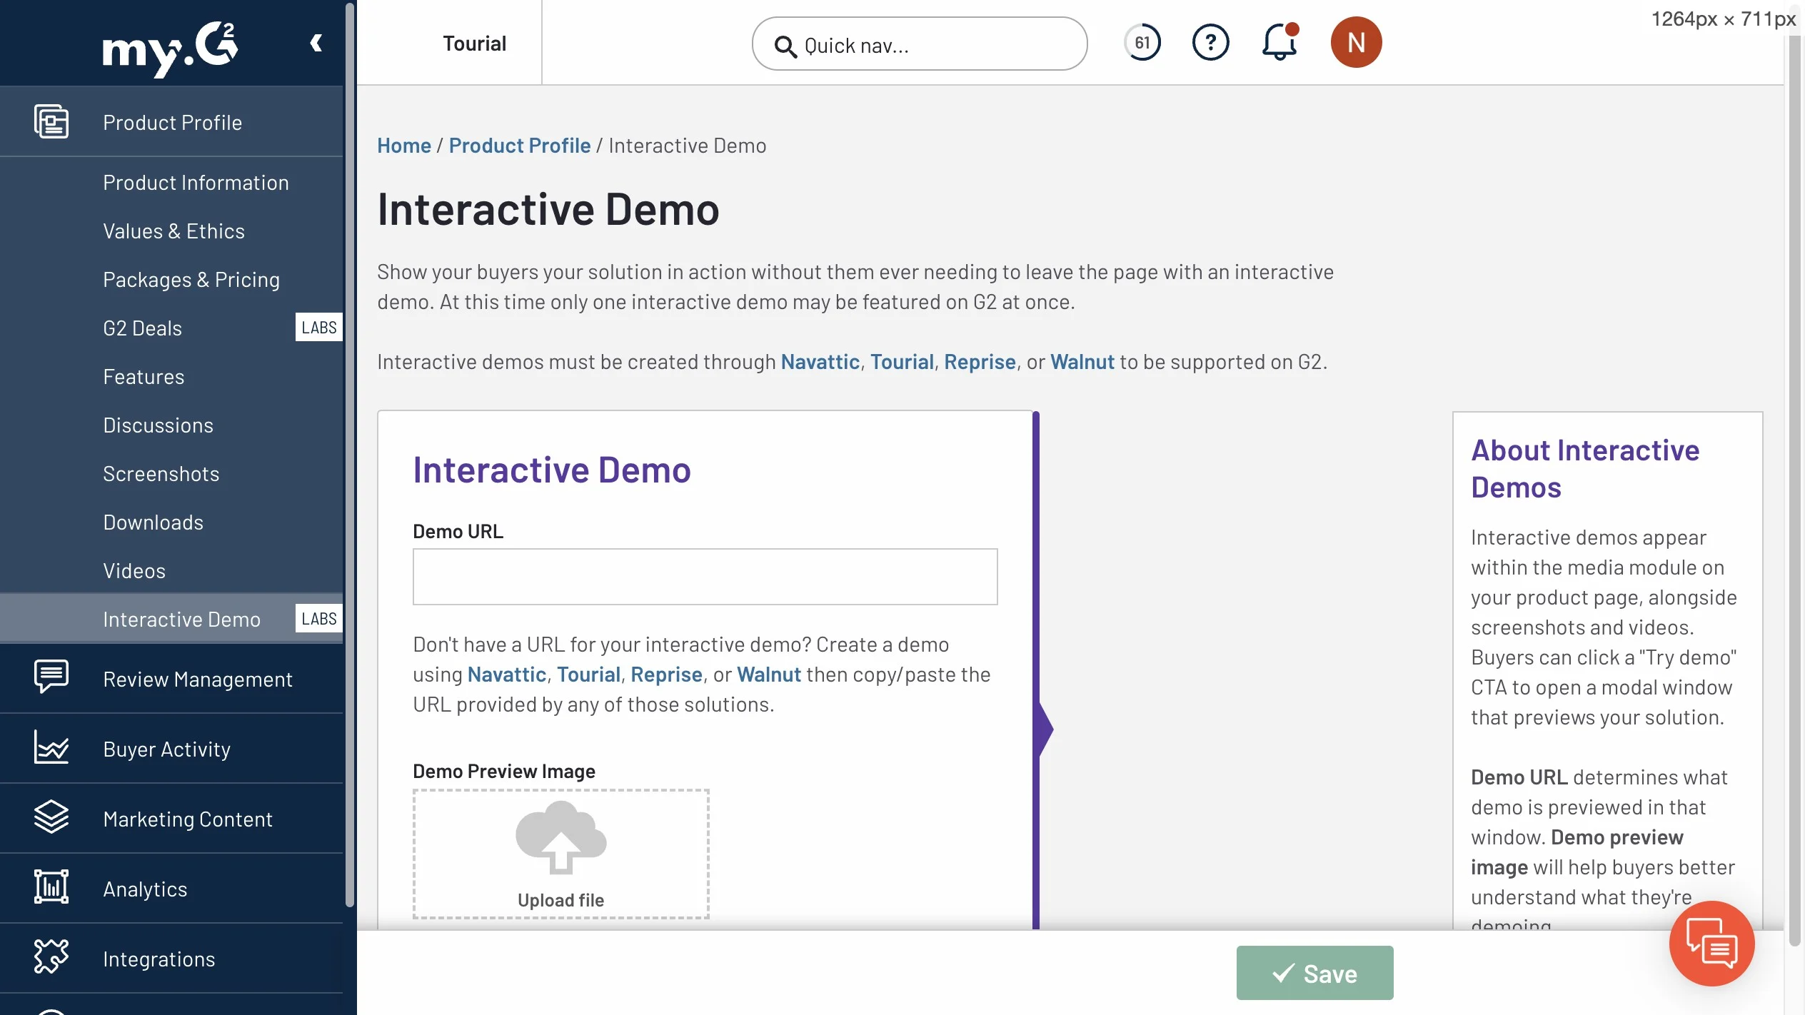Open Walnut link in page description
1805x1015 pixels.
(x=1082, y=362)
